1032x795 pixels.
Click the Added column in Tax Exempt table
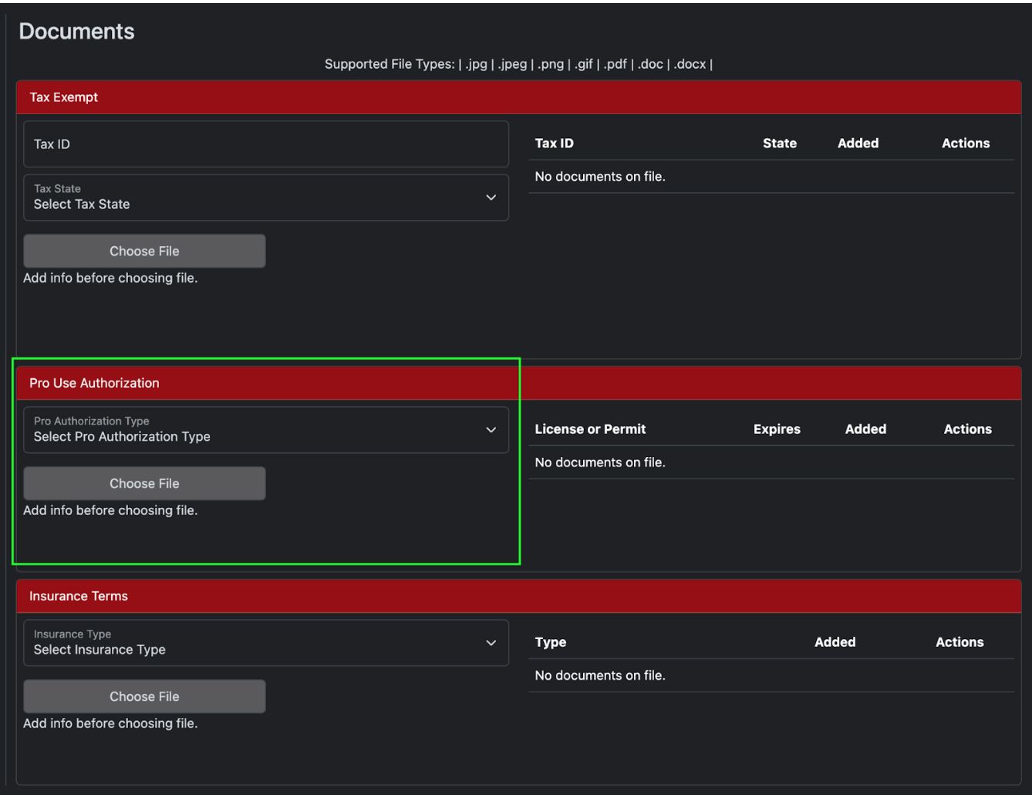(x=858, y=144)
